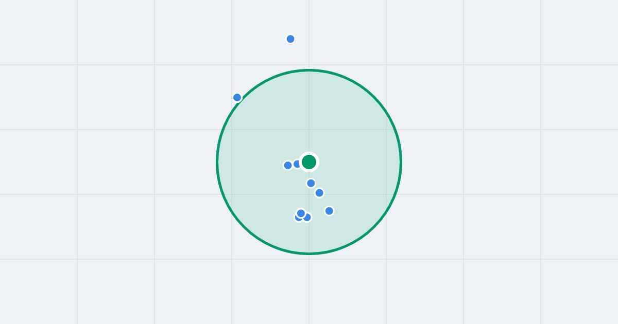618x324 pixels.
Task: Select the large green center marker
Action: (309, 162)
